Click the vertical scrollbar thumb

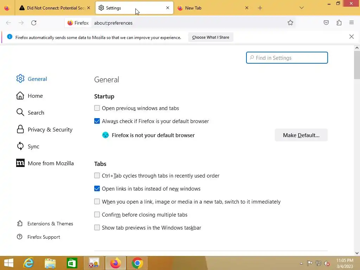[357, 65]
